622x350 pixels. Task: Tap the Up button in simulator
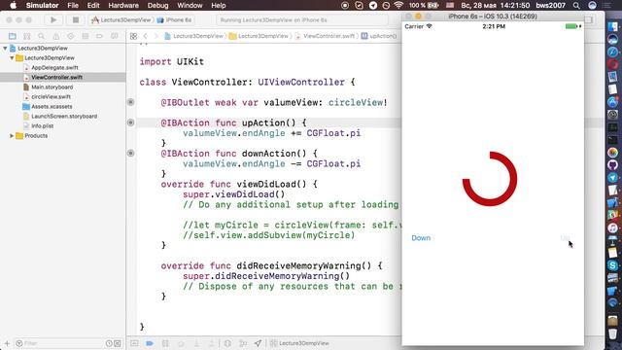tap(565, 238)
